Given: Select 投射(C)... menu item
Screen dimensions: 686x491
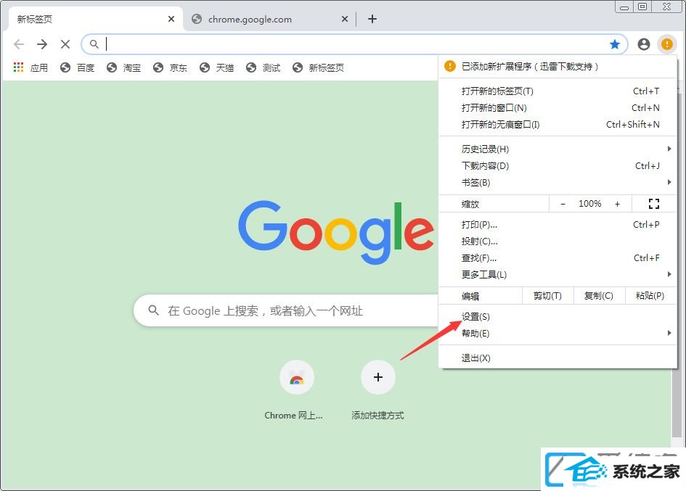Looking at the screenshot, I should tap(558, 242).
